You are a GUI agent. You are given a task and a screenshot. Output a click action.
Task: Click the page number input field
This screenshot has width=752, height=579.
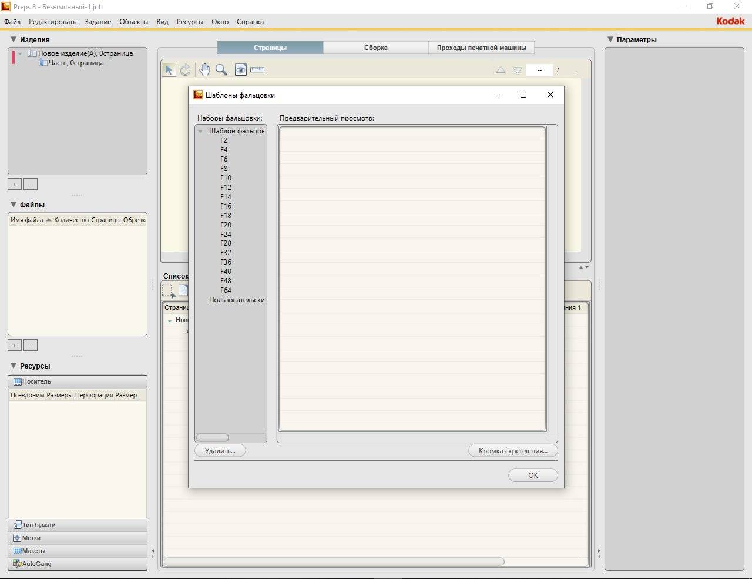[539, 70]
